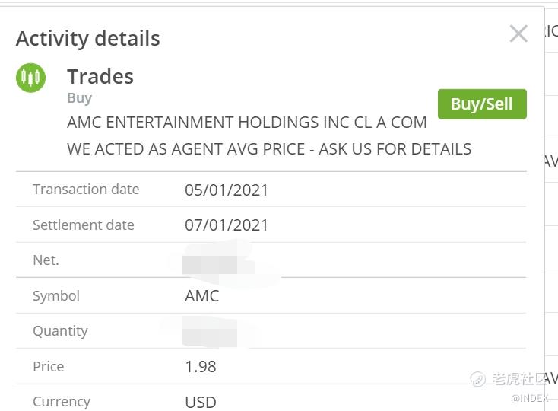Click the Activity details title
The width and height of the screenshot is (558, 411).
[88, 39]
